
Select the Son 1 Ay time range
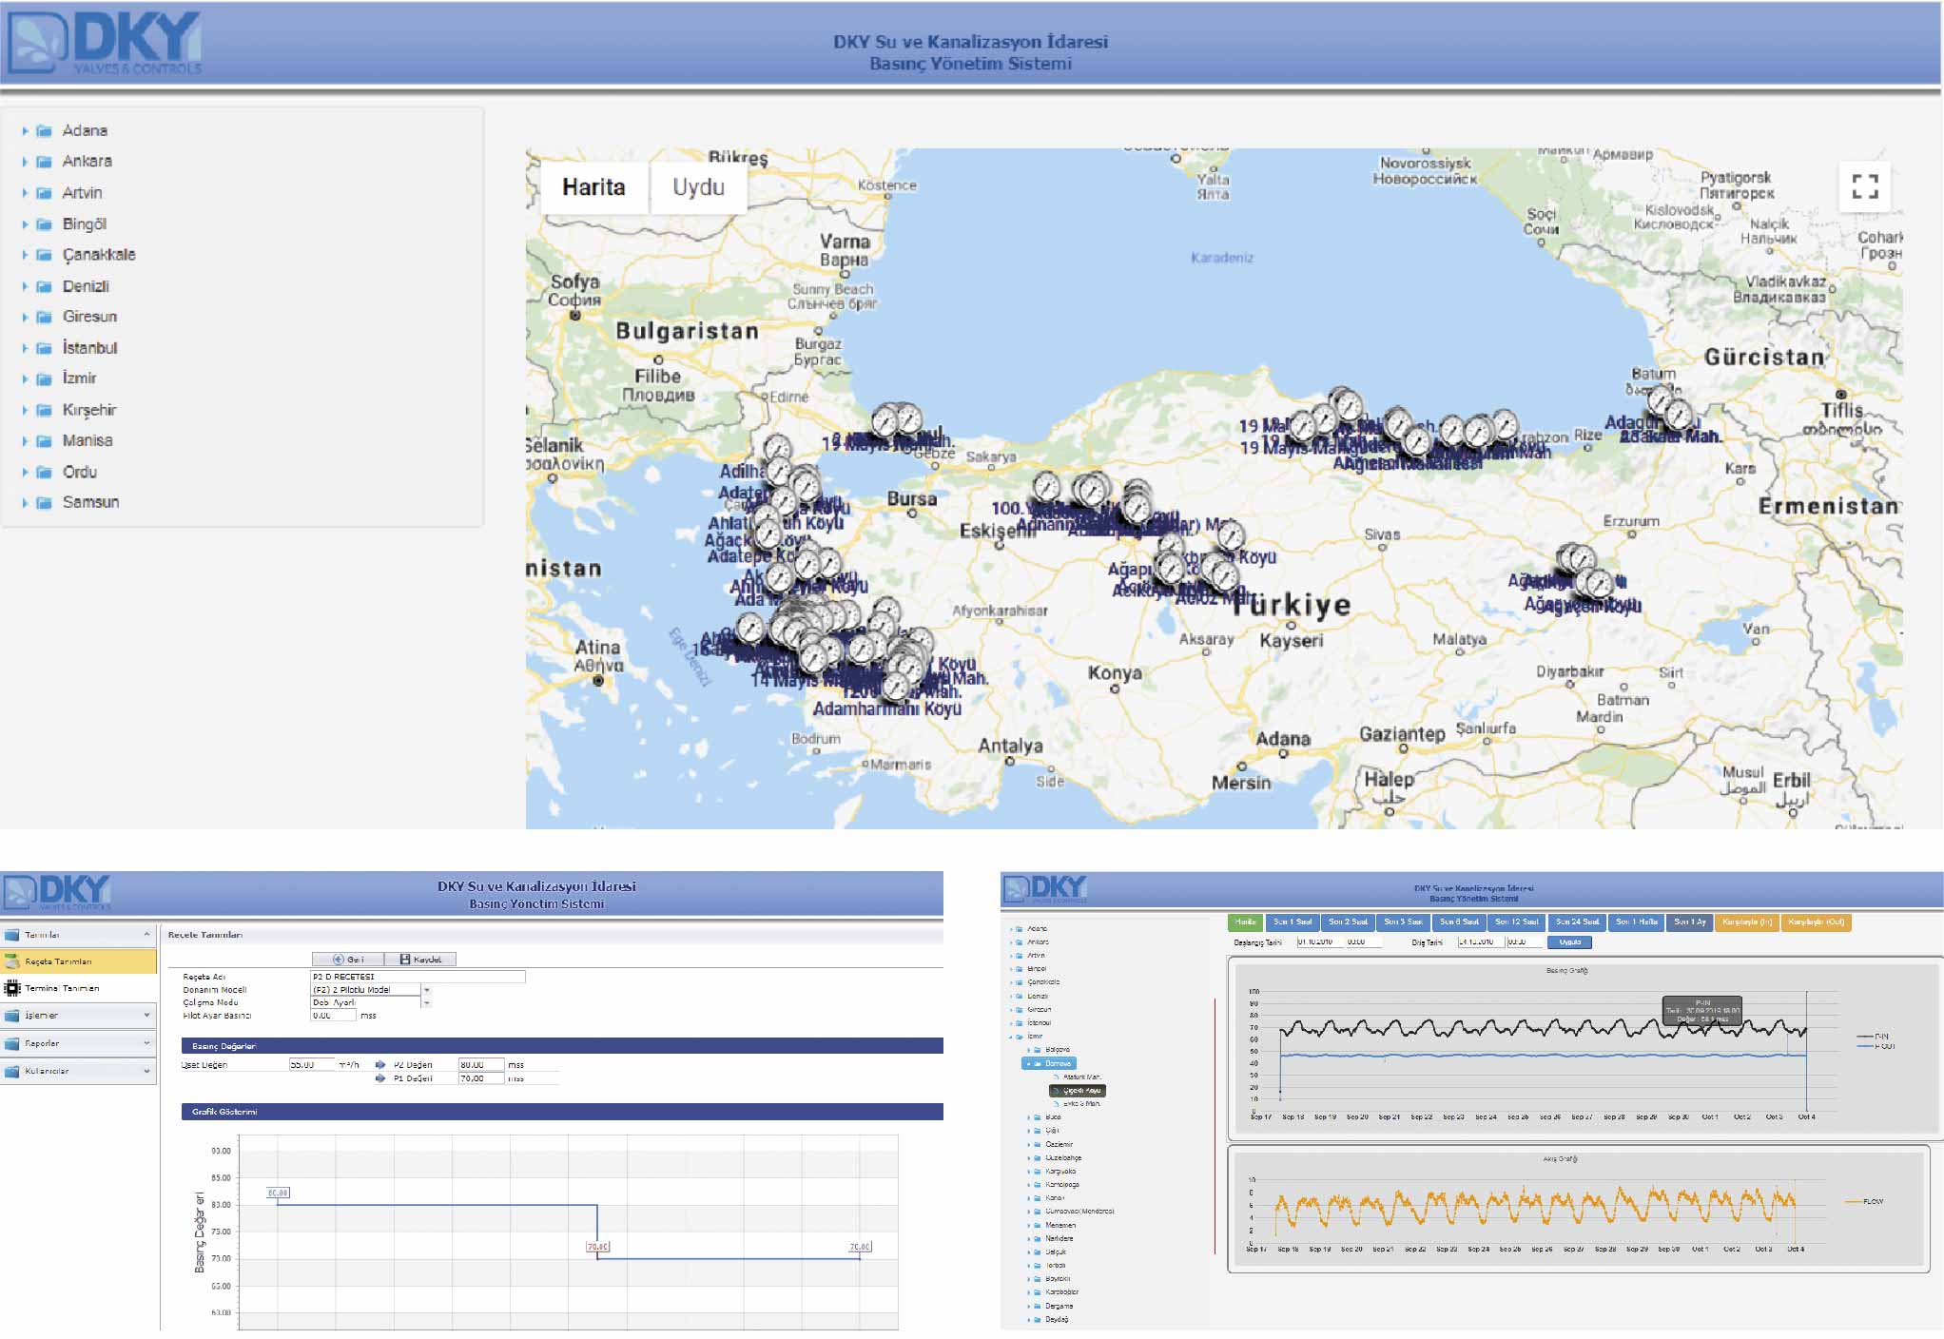point(1690,922)
